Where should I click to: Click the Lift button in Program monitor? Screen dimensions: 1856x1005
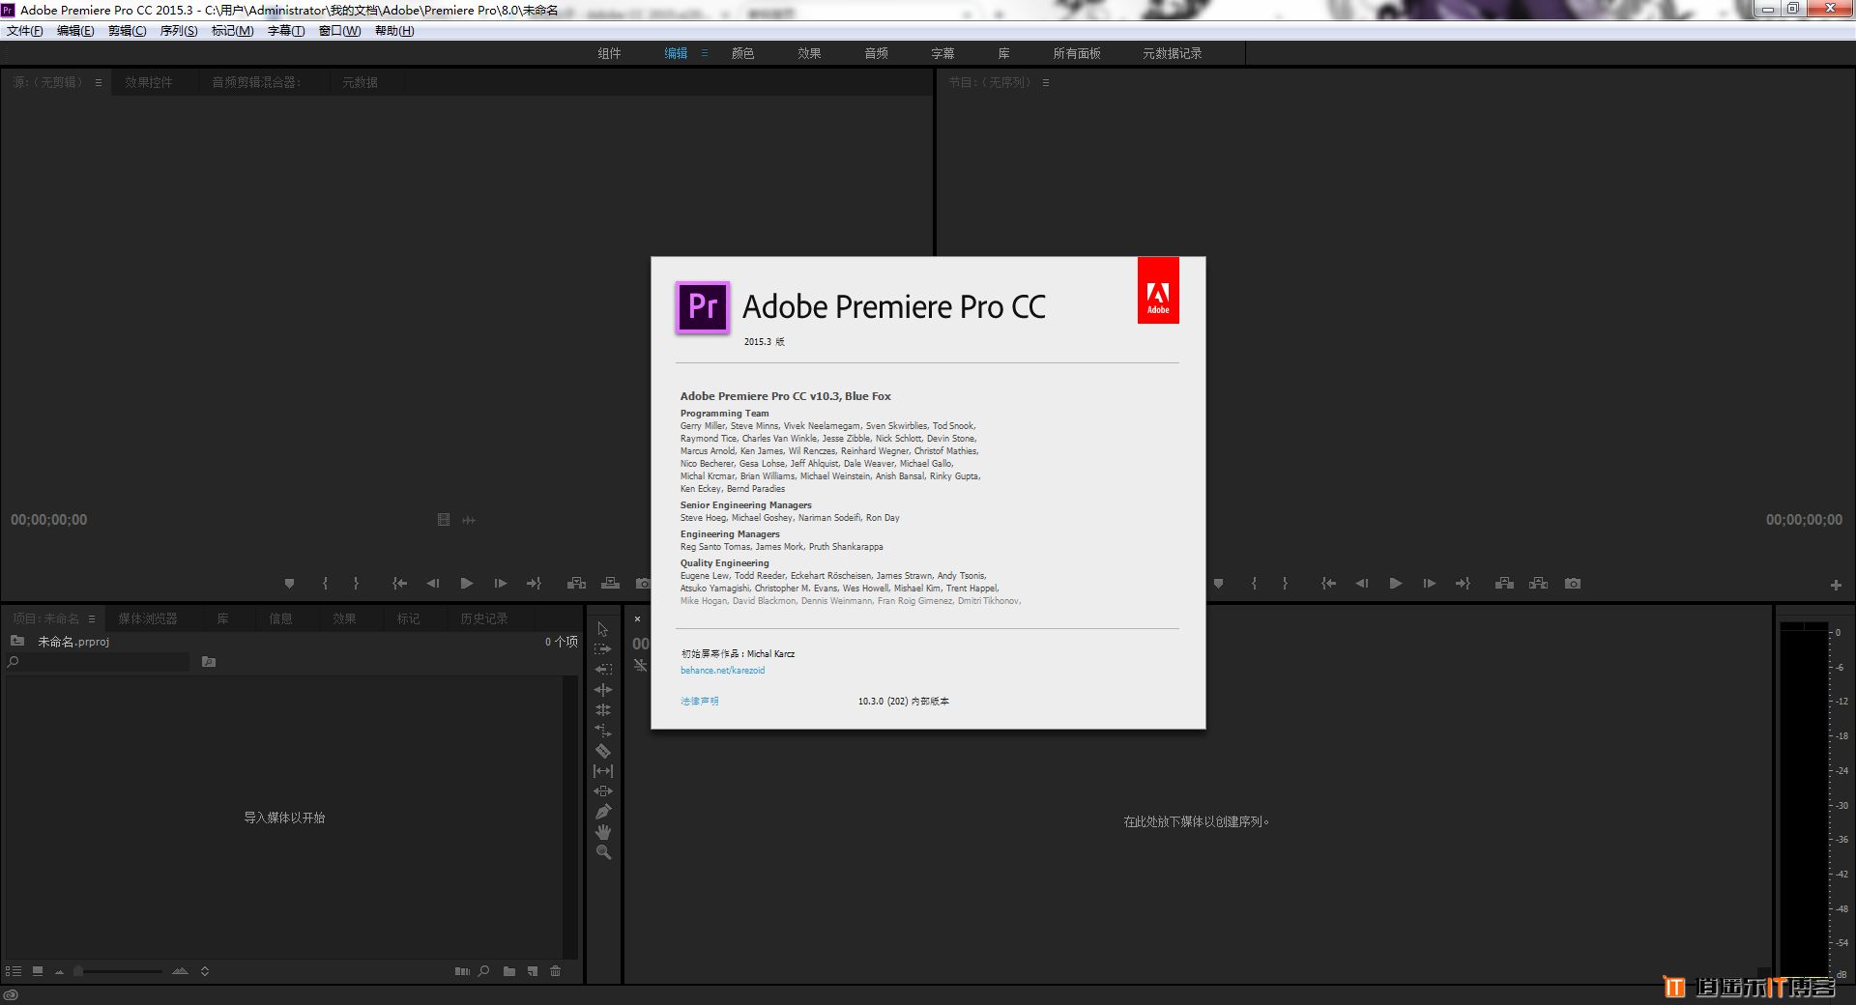(x=1505, y=584)
